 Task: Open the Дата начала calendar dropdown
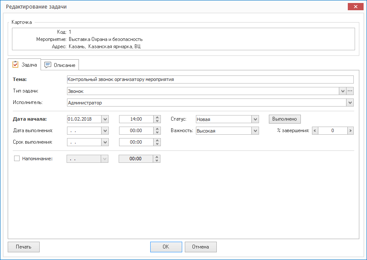point(105,119)
